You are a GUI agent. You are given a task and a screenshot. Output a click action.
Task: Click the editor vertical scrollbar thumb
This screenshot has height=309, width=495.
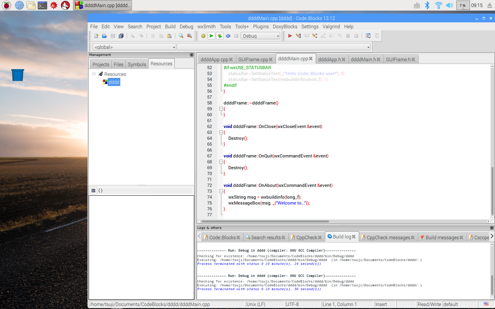pos(492,191)
